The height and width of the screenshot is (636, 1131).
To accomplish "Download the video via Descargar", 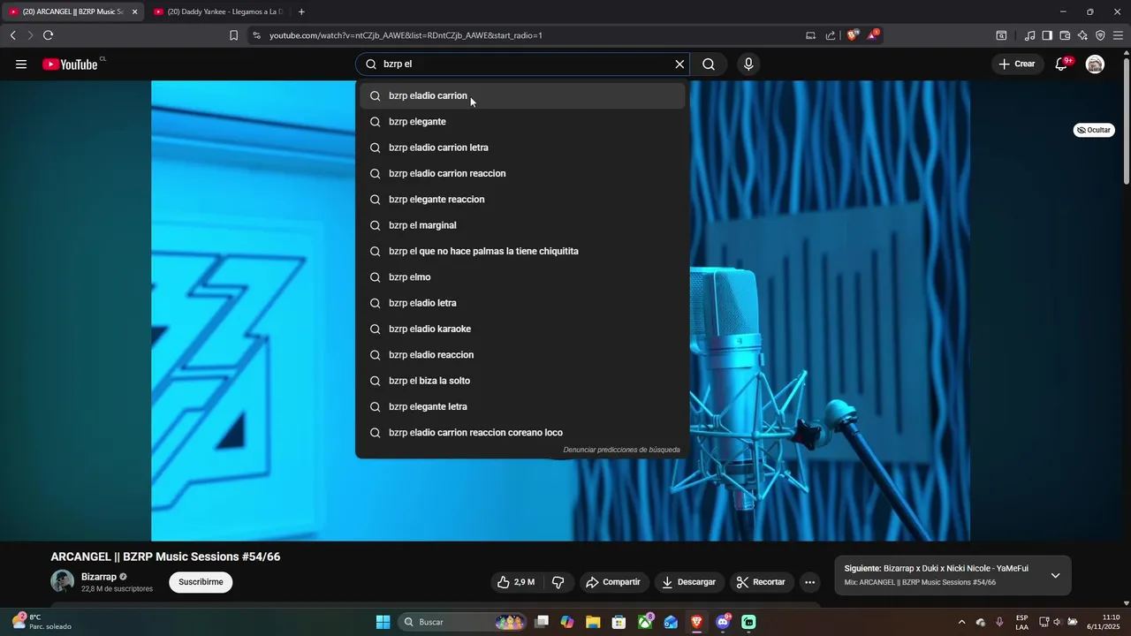I will coord(689,582).
